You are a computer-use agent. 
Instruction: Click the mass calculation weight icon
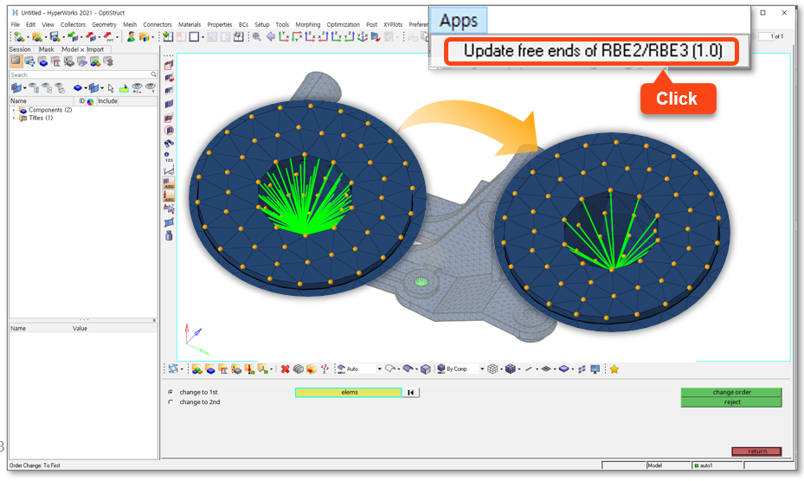pyautogui.click(x=168, y=235)
